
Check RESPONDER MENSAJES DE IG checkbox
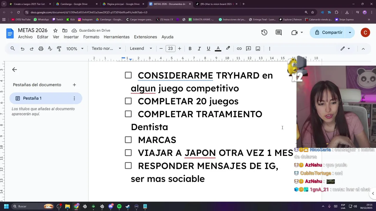(x=128, y=166)
